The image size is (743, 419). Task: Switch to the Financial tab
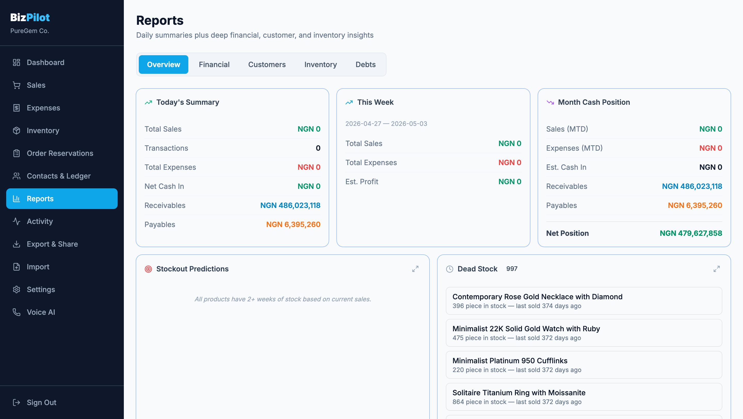214,65
